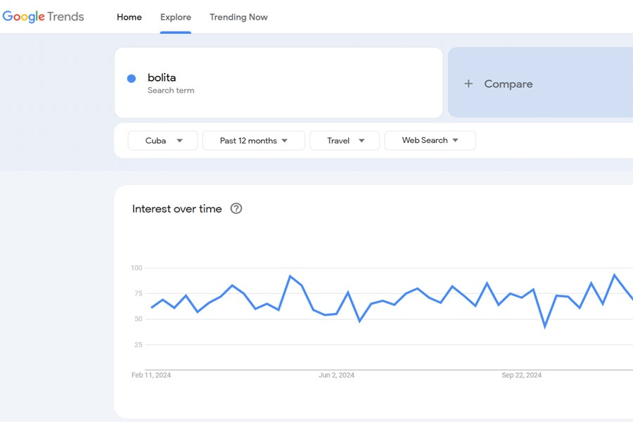This screenshot has height=422, width=633.
Task: Click the Compare text to add term
Action: pos(508,84)
